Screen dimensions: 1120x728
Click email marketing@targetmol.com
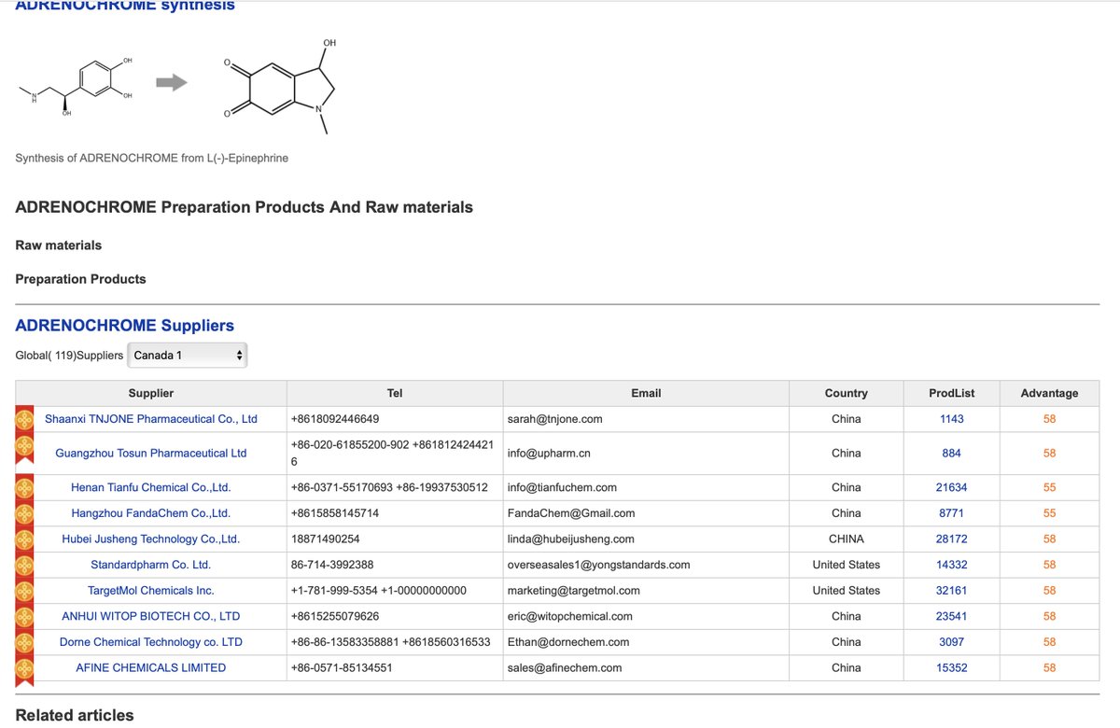[x=573, y=591]
